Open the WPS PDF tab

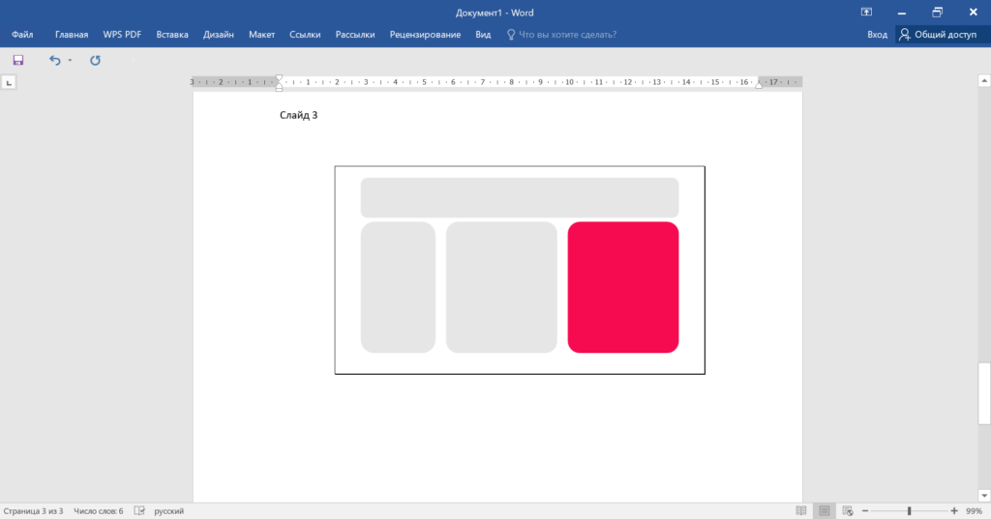tap(122, 35)
